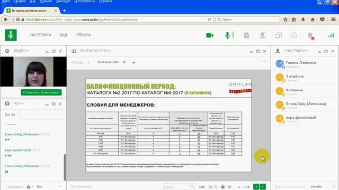The height and width of the screenshot is (190, 339).
Task: Open the browser downloads arrow
Action: [303, 20]
